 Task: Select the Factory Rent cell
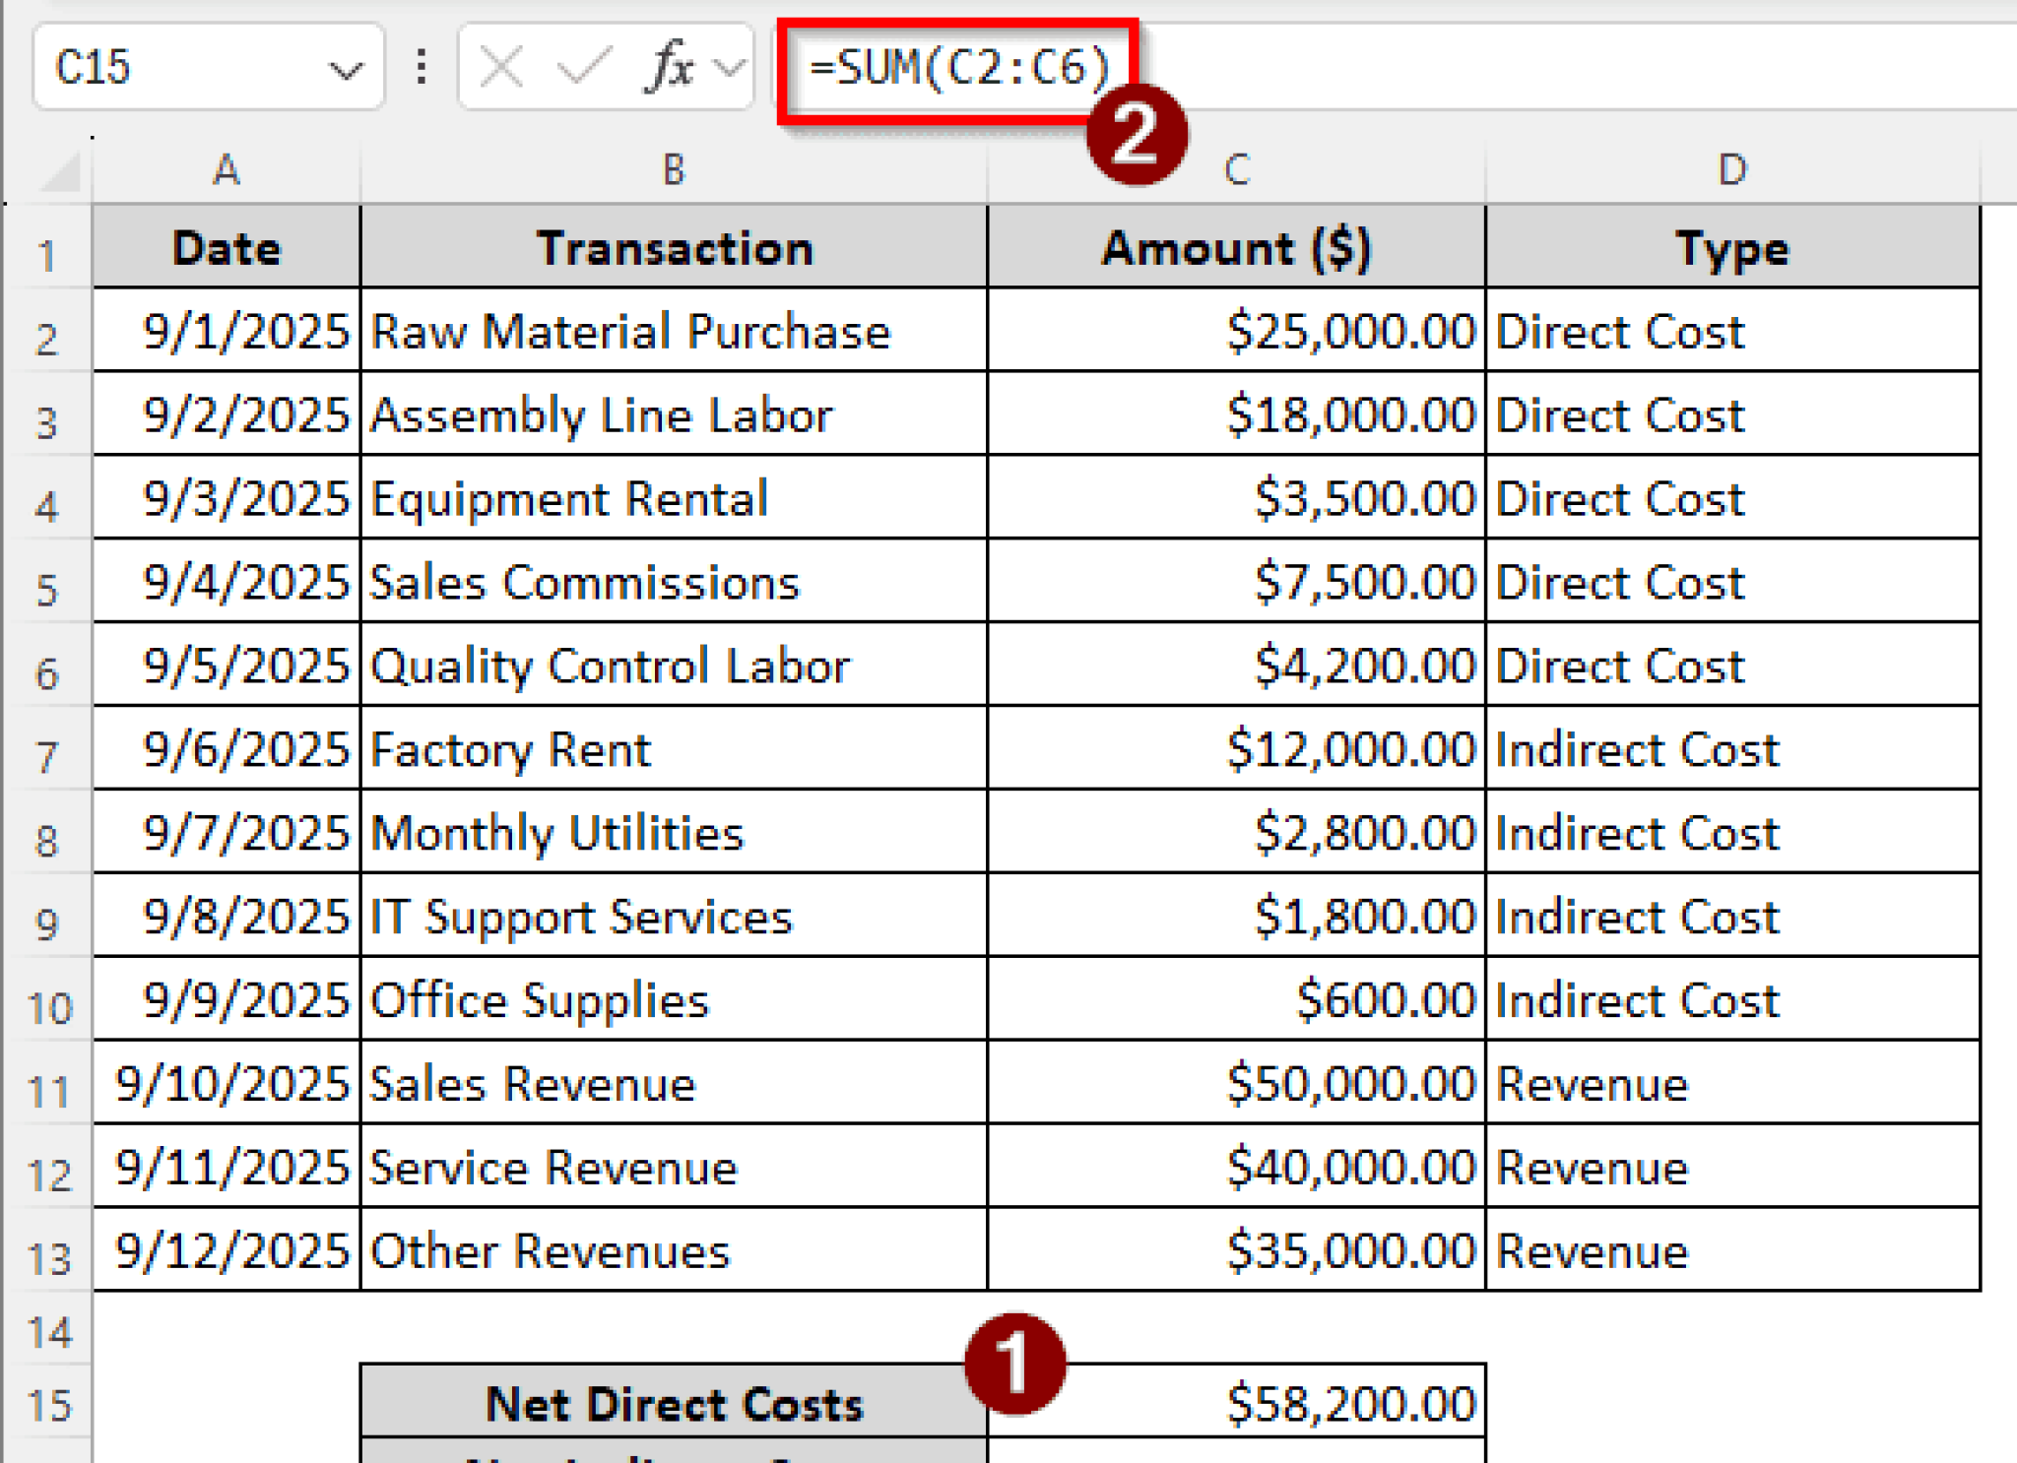click(510, 748)
